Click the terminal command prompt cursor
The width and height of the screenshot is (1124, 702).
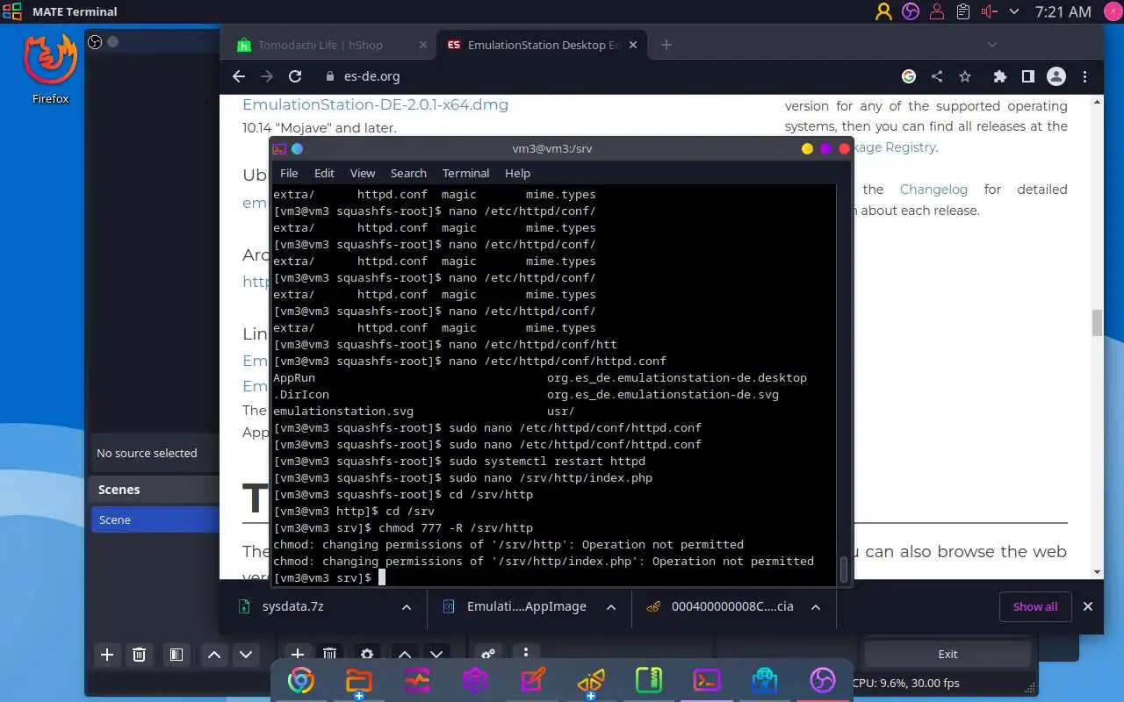click(382, 577)
